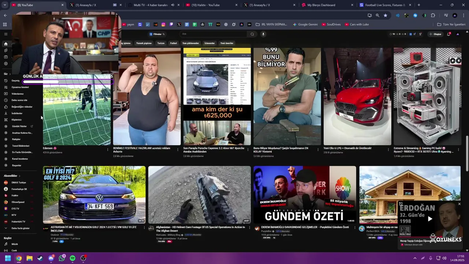The image size is (469, 264).
Task: Open GÜNDEM ÖZETİ video thumbnail
Action: point(304,195)
